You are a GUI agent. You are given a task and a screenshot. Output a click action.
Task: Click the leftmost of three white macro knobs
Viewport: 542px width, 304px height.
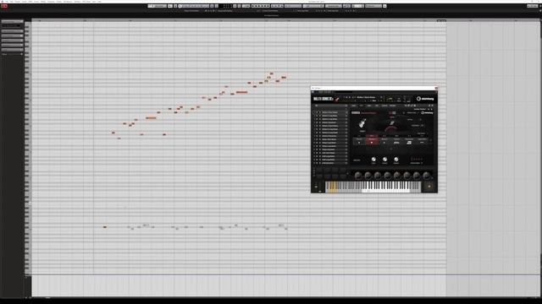(x=373, y=160)
